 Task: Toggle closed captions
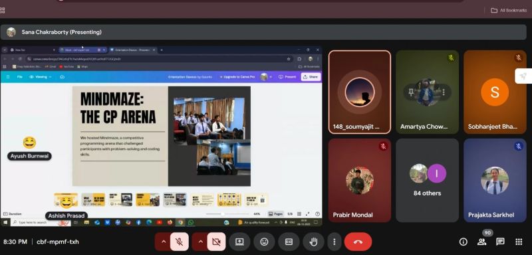(289, 242)
